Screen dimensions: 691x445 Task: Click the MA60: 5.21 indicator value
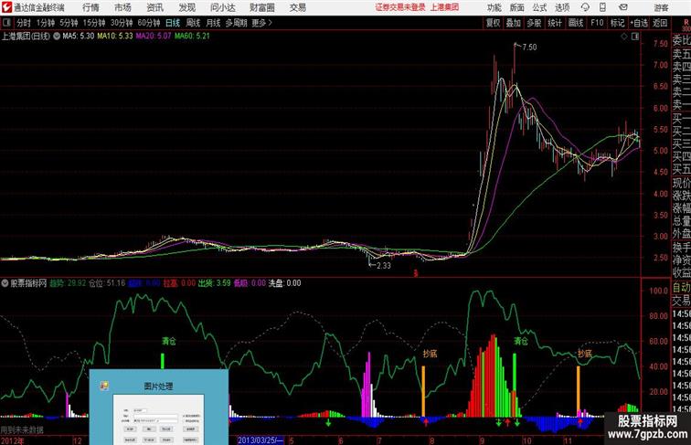tap(192, 37)
